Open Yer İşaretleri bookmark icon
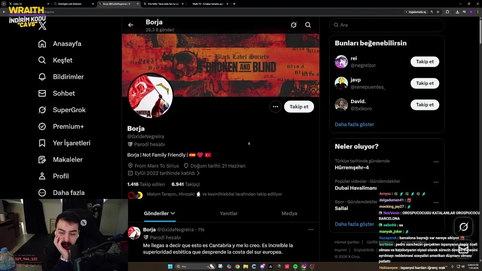Image resolution: width=482 pixels, height=271 pixels. coord(42,143)
